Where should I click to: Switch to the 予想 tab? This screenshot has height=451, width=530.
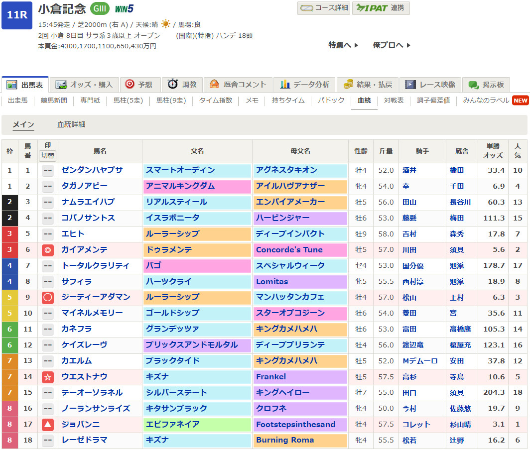(x=139, y=85)
